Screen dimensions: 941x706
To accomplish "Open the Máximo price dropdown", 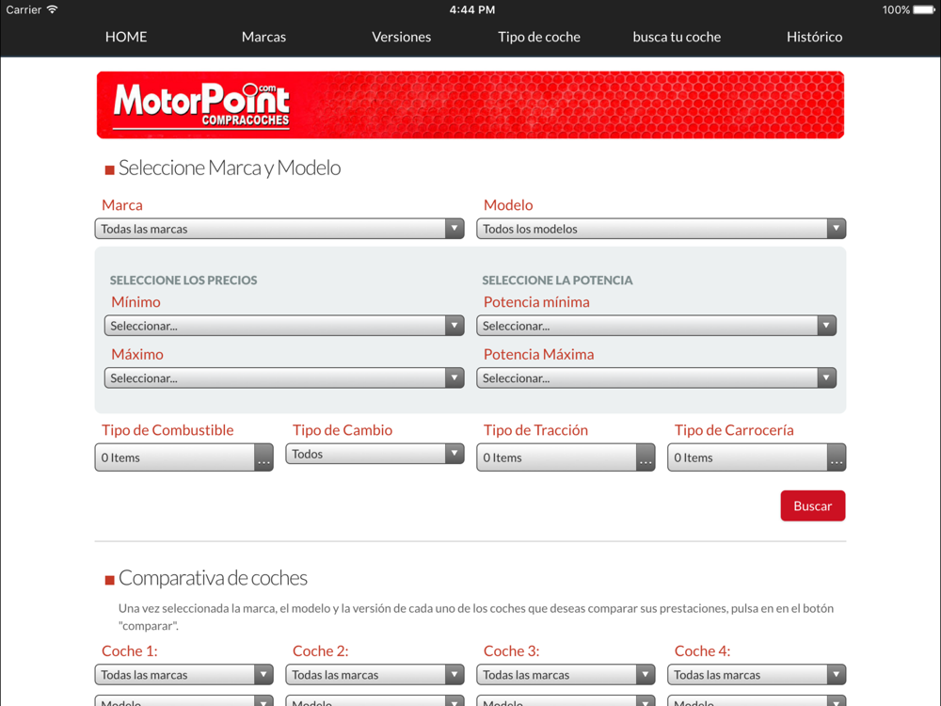I will click(x=284, y=378).
